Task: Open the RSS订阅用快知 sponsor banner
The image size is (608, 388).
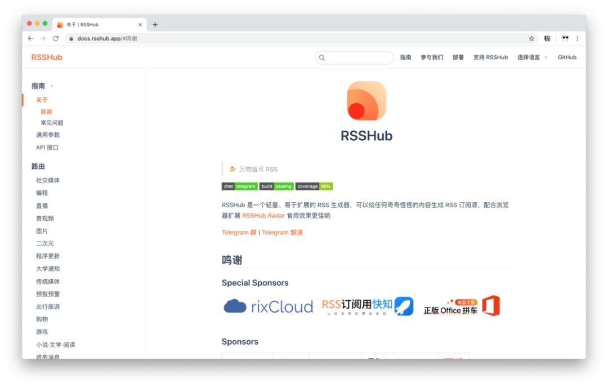Action: [x=368, y=306]
